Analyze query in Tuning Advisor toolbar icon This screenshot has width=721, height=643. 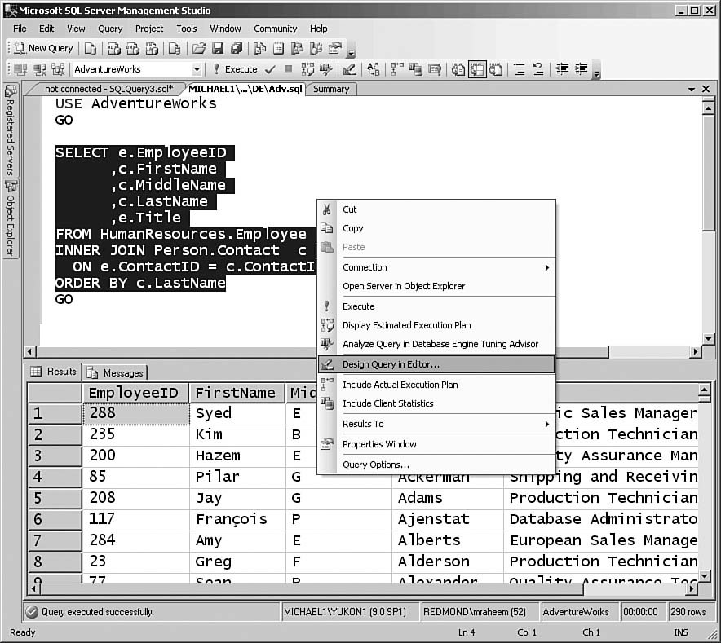click(x=326, y=69)
